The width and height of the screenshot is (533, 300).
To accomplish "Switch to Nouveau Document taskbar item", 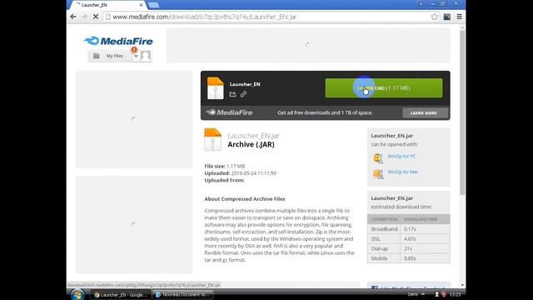I will point(183,295).
